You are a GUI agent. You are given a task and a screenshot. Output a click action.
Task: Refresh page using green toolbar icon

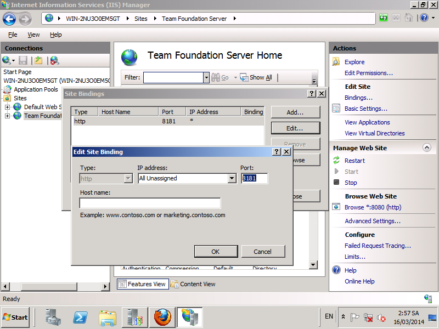click(383, 18)
